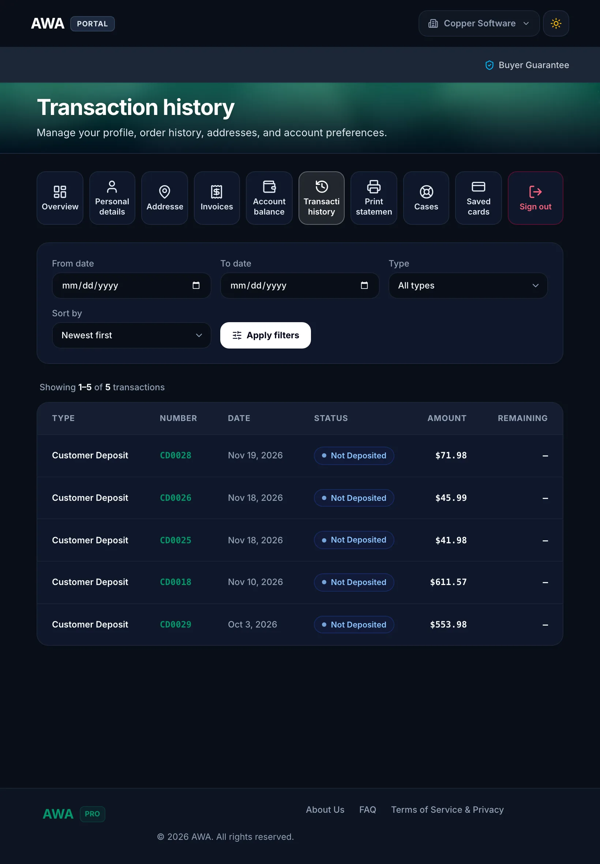The width and height of the screenshot is (600, 864).
Task: Click the STATUS column header
Action: [x=331, y=418]
